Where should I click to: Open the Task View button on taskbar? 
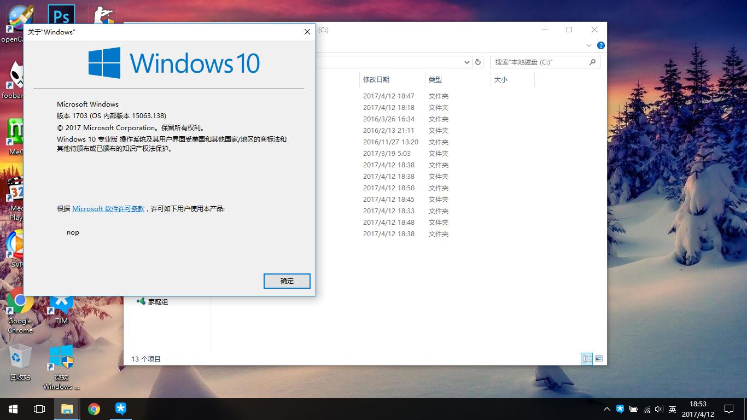coord(39,409)
